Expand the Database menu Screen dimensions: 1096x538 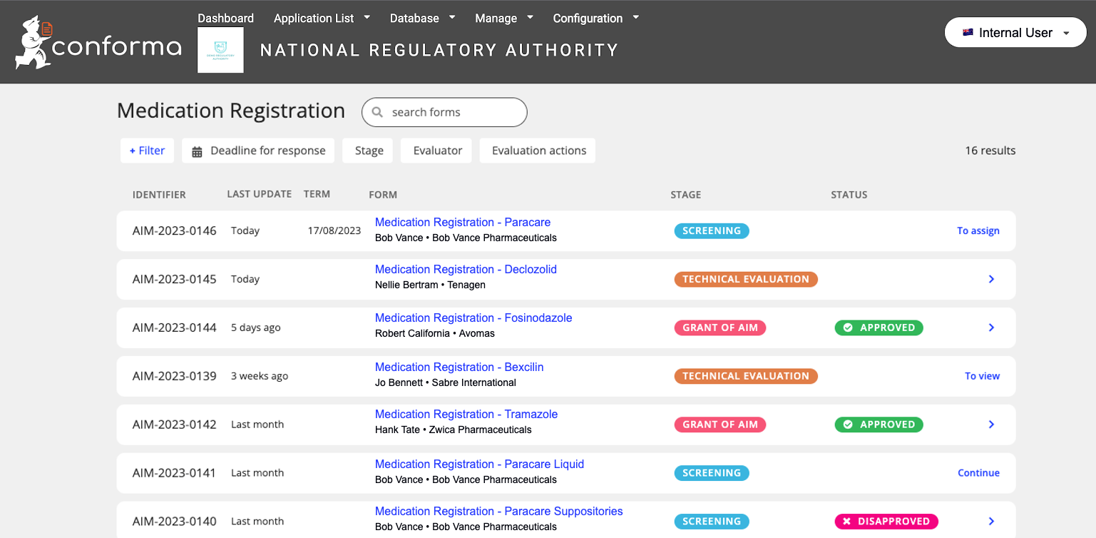coord(423,18)
